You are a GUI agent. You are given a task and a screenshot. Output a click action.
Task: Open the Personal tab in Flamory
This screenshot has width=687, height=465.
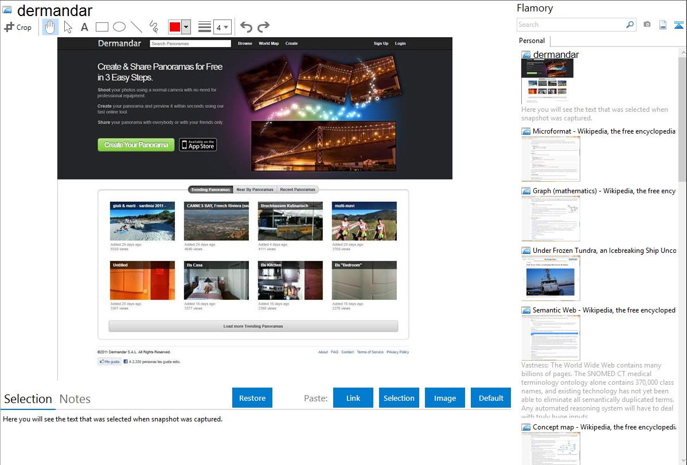coord(532,41)
